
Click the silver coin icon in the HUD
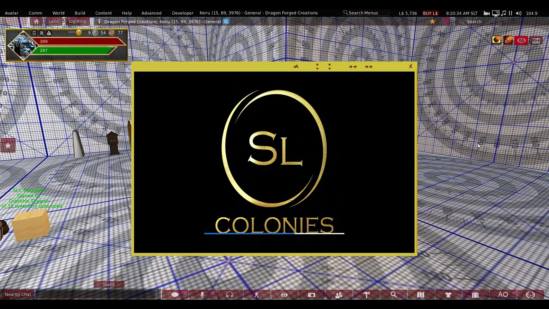coord(95,33)
